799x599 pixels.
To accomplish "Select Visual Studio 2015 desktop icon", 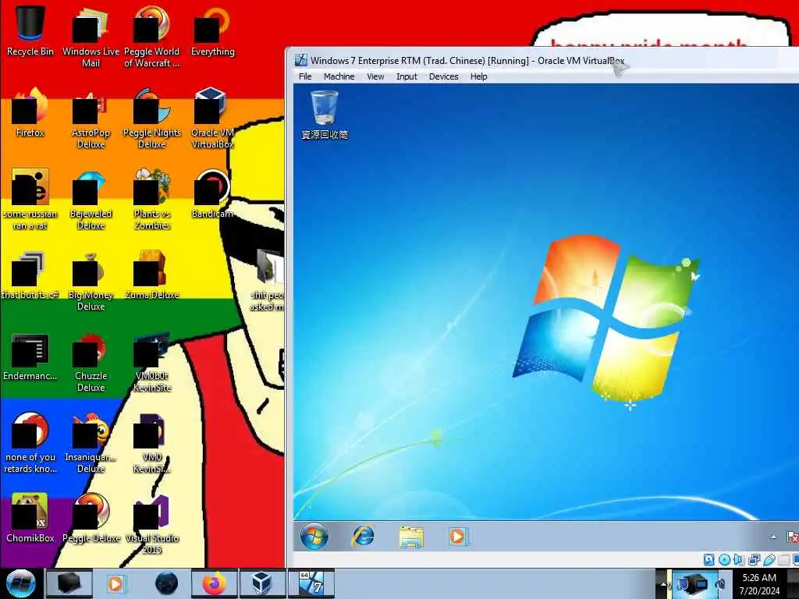I will (x=152, y=523).
